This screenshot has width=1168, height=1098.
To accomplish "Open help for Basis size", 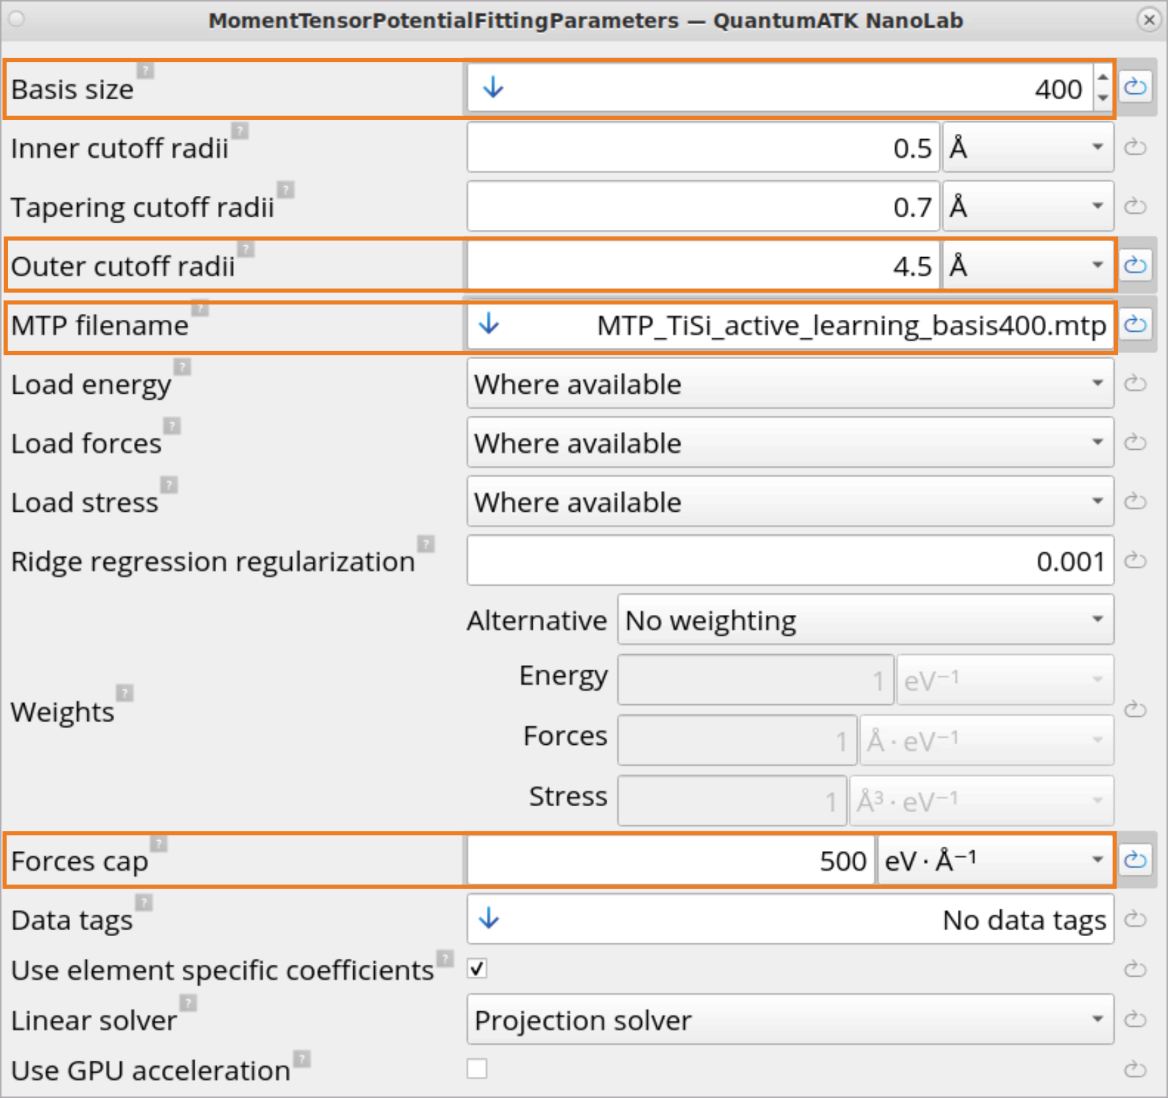I will click(145, 71).
